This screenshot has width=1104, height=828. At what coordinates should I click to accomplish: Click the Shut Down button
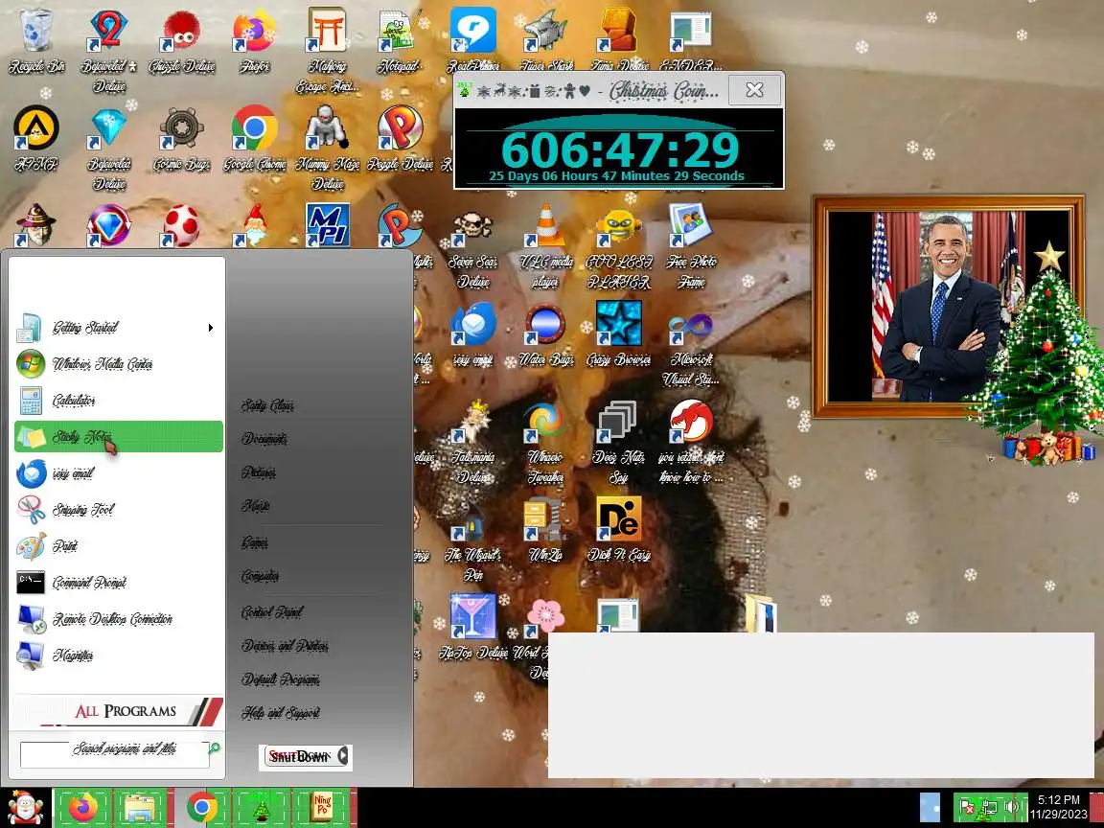pos(299,757)
